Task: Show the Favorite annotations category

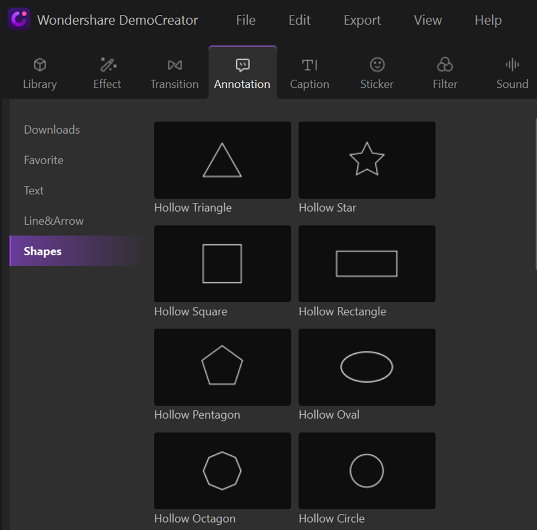Action: click(x=44, y=160)
